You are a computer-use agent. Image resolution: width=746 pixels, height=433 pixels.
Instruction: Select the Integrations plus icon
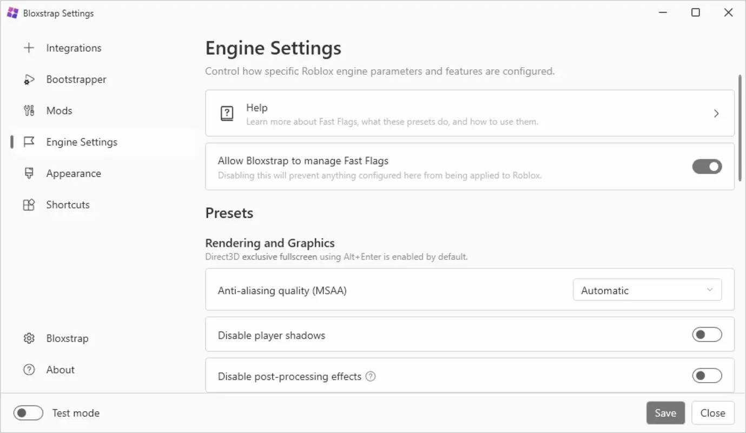pyautogui.click(x=29, y=48)
